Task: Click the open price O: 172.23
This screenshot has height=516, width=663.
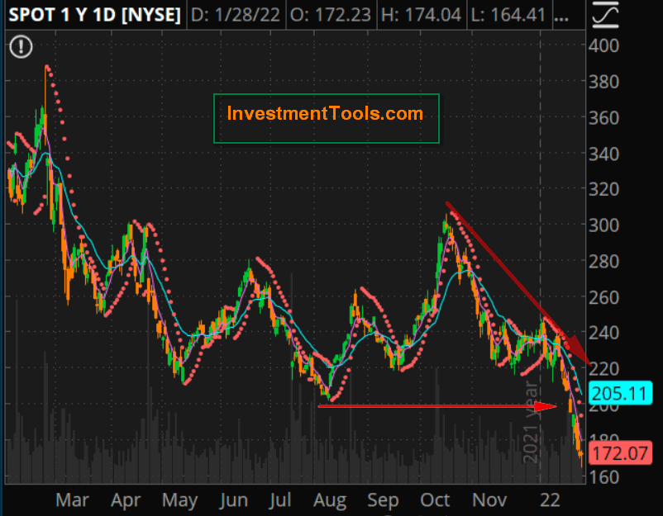Action: pos(331,15)
